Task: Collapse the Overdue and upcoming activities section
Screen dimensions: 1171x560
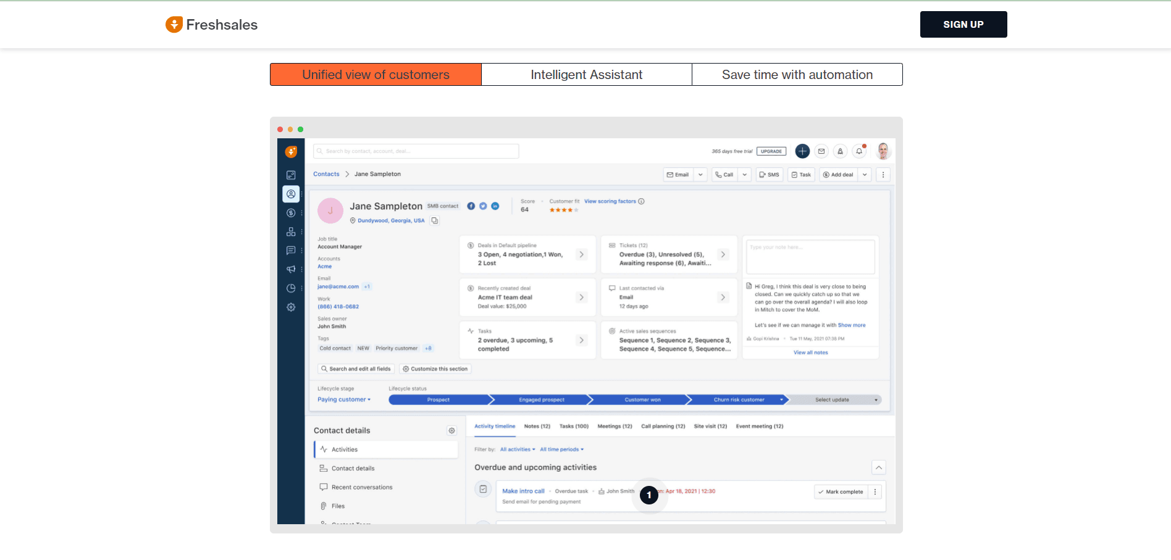Action: (x=878, y=467)
